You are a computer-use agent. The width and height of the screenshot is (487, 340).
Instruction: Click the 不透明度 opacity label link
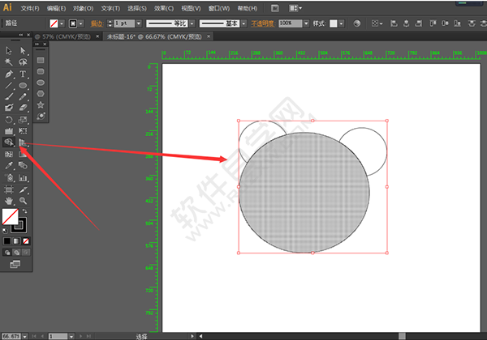pos(262,24)
